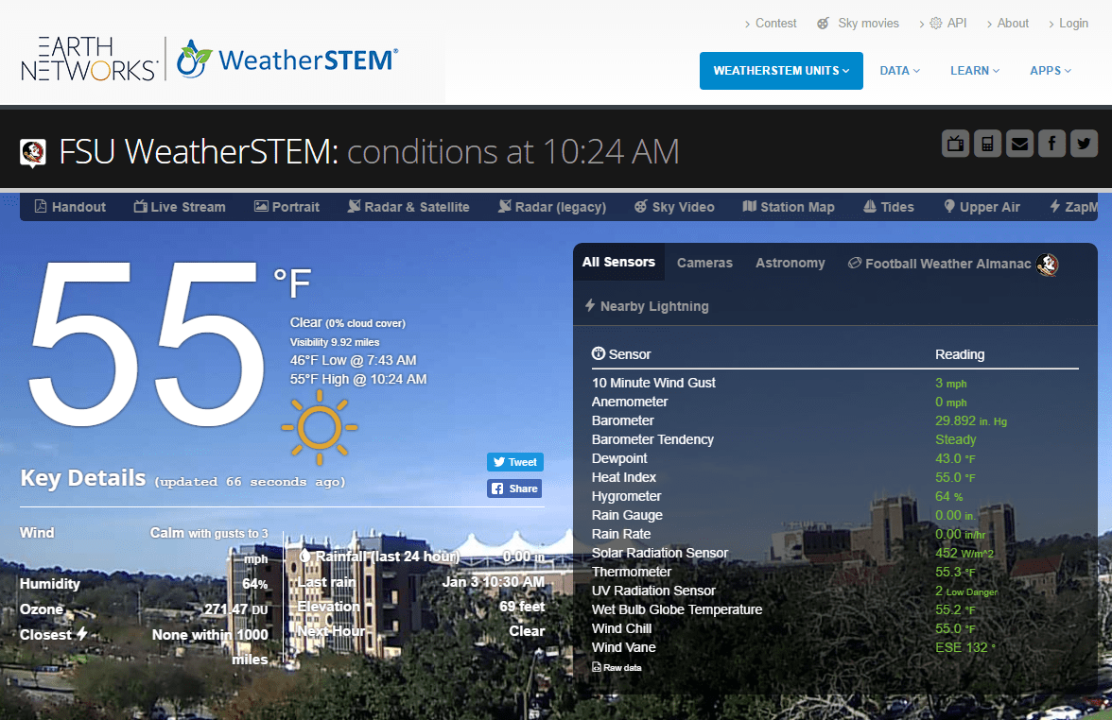Click the API gear icon in top bar

tap(936, 24)
